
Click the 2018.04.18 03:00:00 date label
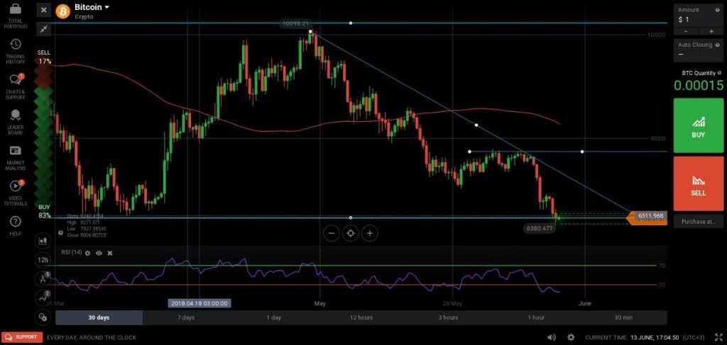[x=199, y=303]
